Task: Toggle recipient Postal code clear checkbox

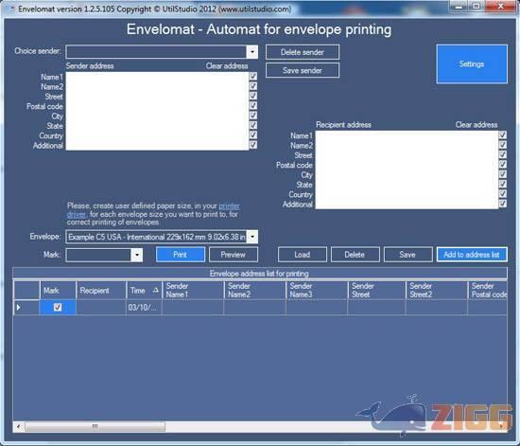Action: pyautogui.click(x=503, y=165)
